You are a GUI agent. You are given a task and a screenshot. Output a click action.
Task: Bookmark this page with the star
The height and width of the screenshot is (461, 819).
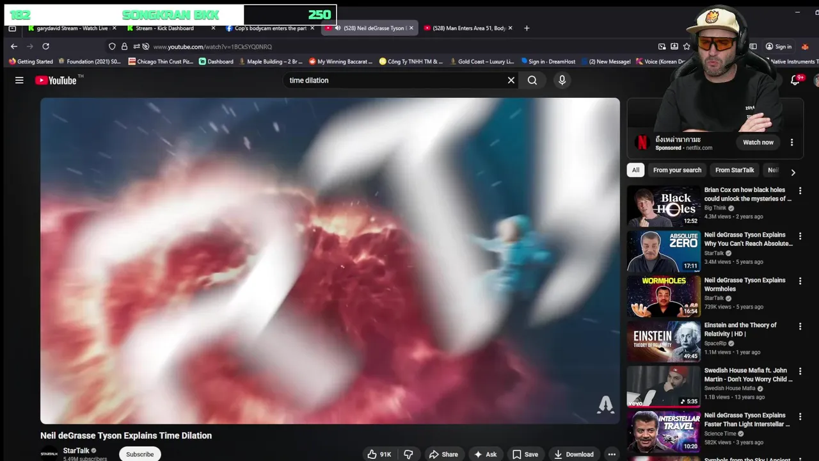pyautogui.click(x=687, y=46)
